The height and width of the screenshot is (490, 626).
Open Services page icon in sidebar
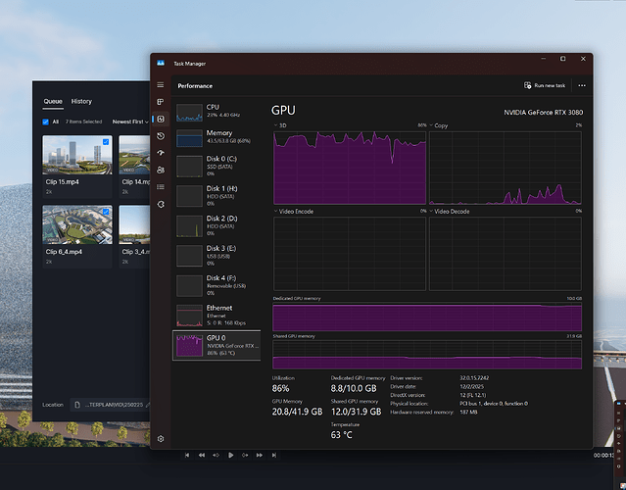click(x=161, y=204)
